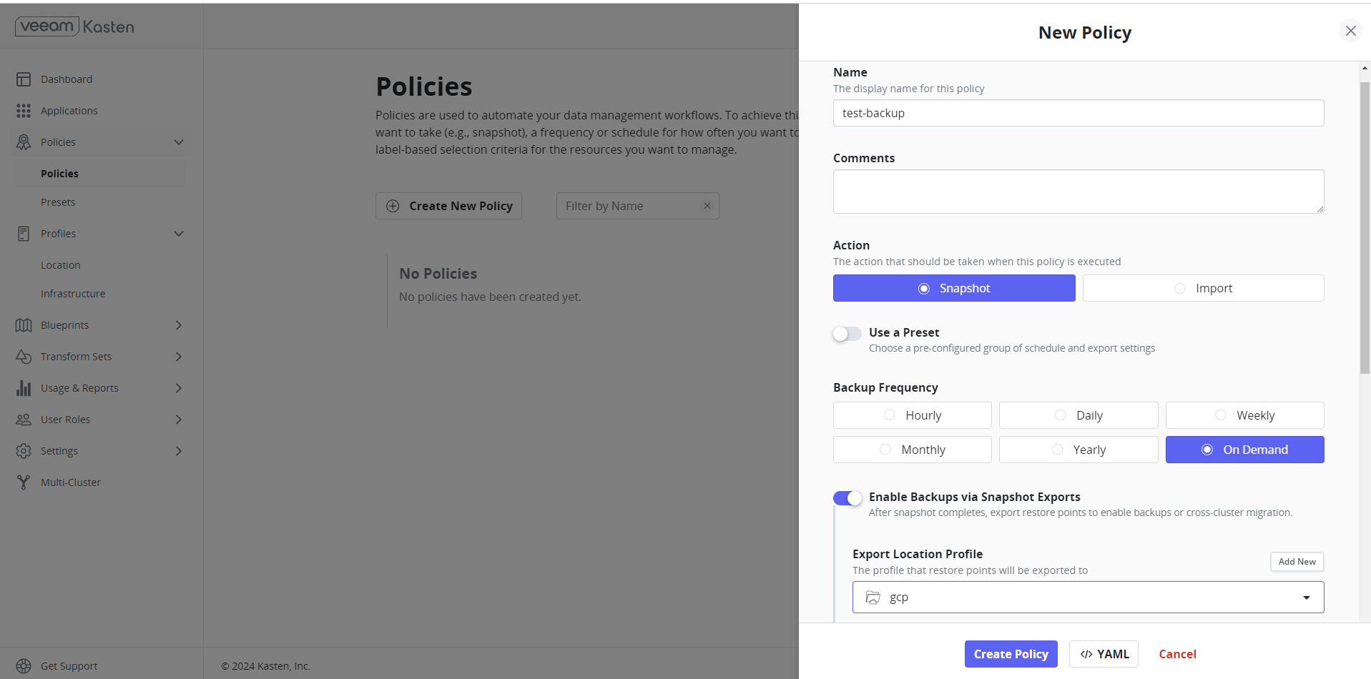Expand the Policies sidebar section chevron

(x=179, y=142)
